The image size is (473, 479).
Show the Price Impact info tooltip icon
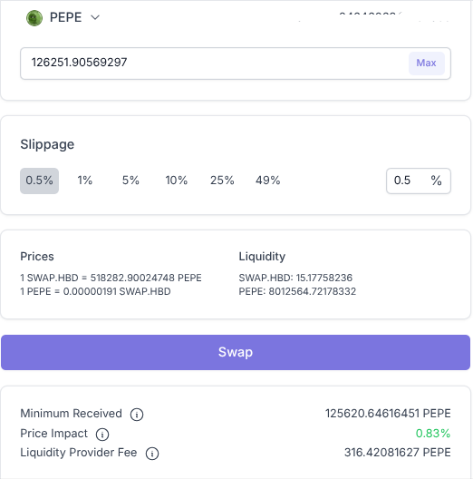[102, 435]
